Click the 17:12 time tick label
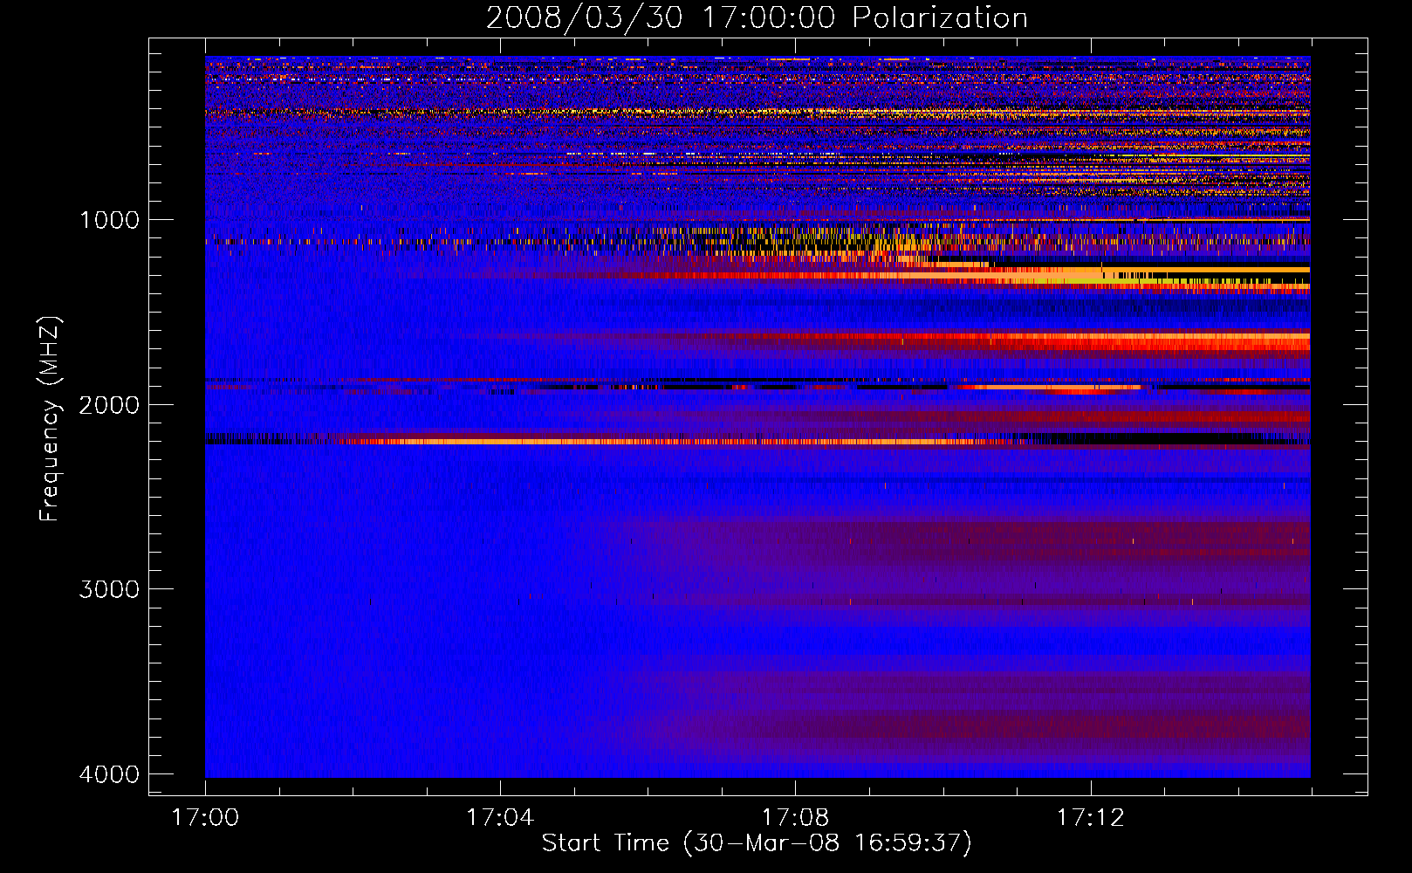The image size is (1412, 873). (1091, 818)
